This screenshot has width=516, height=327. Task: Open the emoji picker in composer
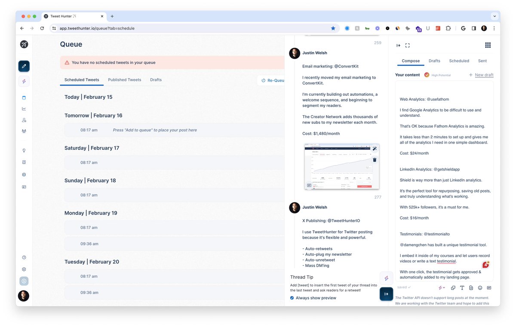(480, 288)
